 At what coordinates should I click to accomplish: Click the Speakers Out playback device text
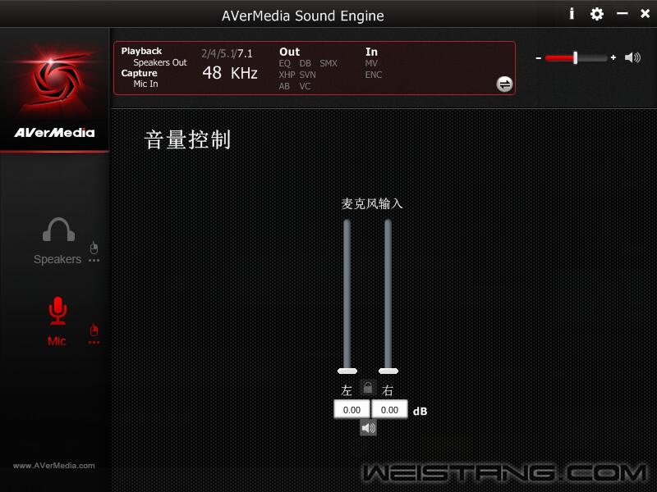pos(160,63)
